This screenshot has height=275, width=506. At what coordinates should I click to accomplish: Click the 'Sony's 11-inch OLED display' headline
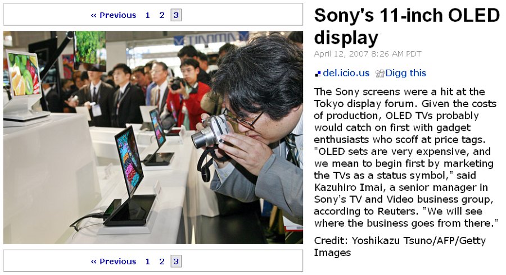point(406,27)
